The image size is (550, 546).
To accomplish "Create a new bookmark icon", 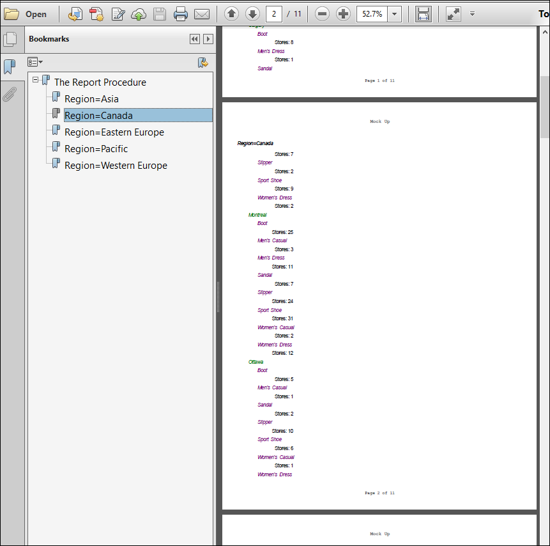I will [202, 62].
